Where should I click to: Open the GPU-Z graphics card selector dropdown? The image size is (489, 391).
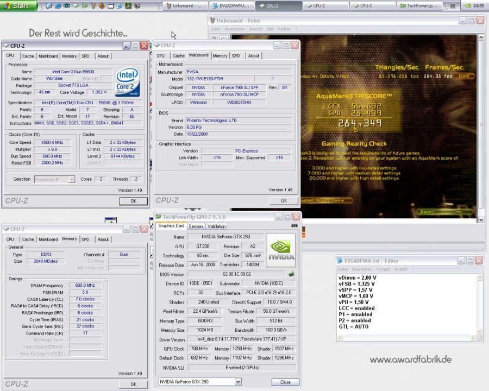[x=238, y=382]
